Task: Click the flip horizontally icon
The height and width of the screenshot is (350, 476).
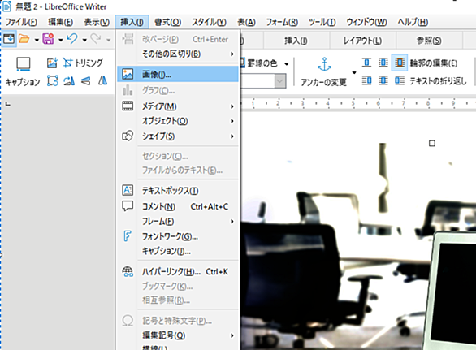Action: pos(102,80)
